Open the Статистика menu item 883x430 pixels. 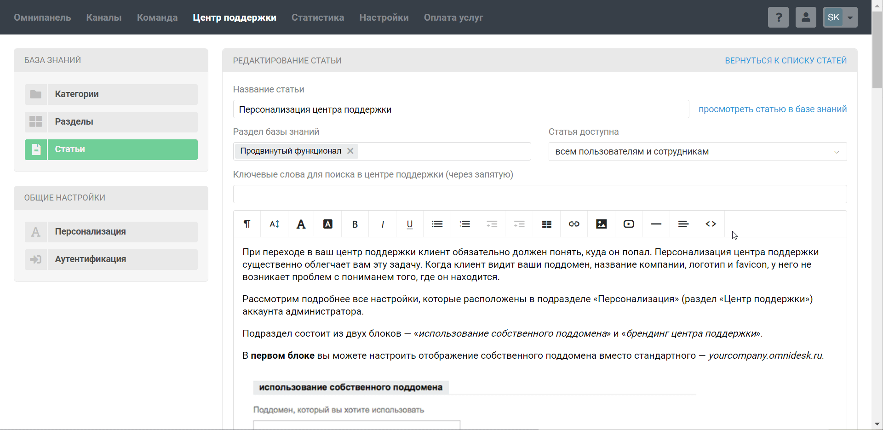[x=317, y=17]
